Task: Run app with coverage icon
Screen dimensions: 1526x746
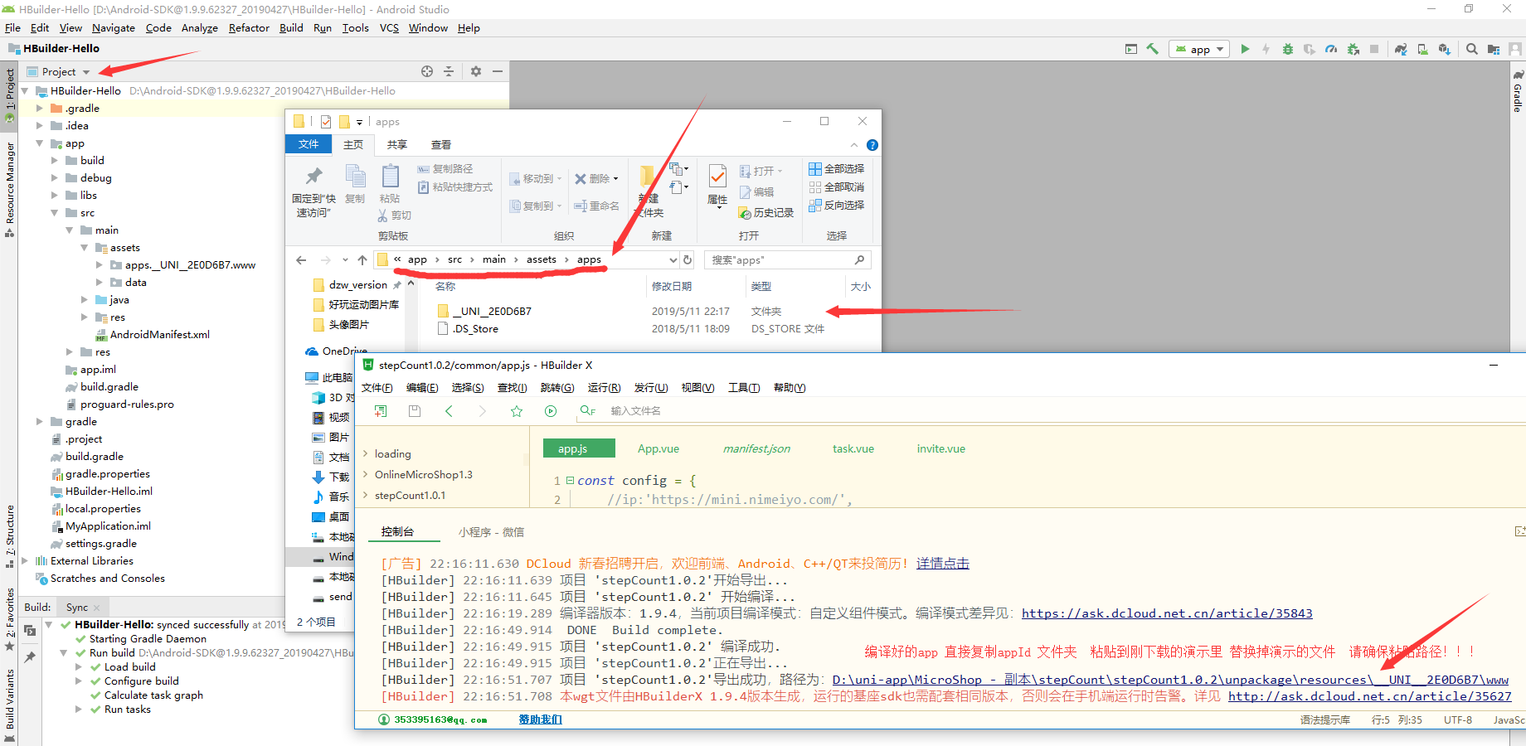Action: [x=1310, y=49]
